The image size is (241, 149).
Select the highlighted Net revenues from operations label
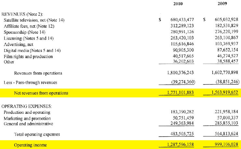pos(41,93)
